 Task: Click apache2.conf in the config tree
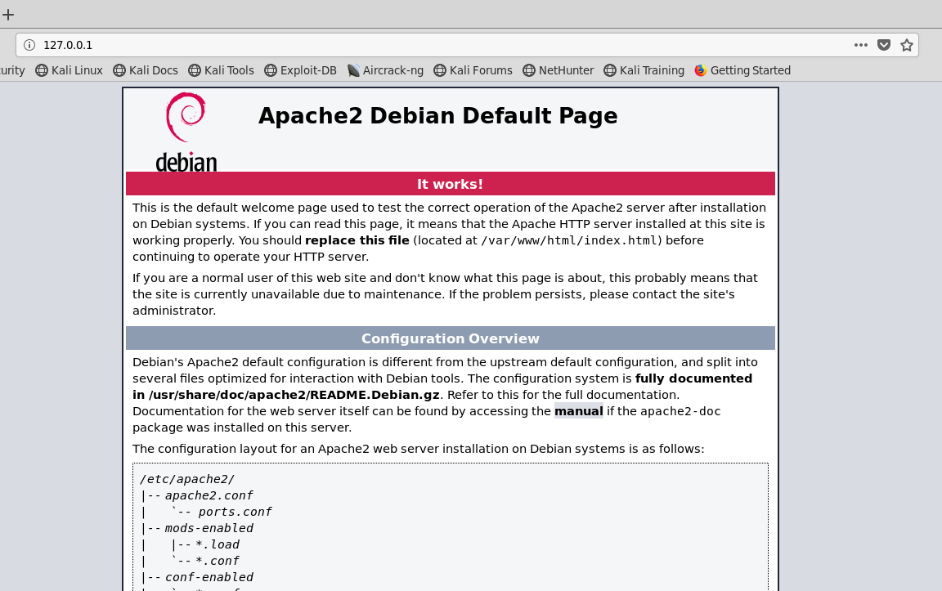pyautogui.click(x=209, y=495)
